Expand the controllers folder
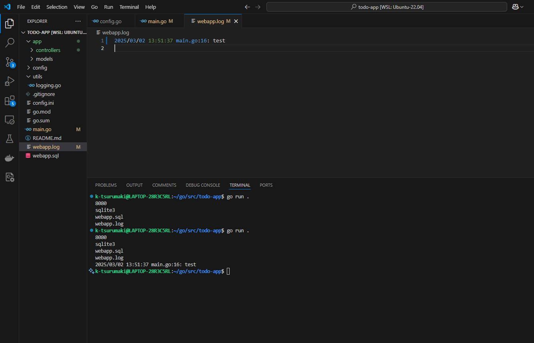 (x=32, y=50)
